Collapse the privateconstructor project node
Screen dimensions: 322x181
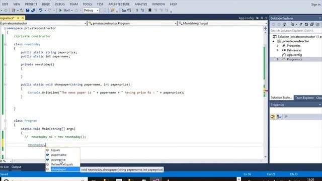(x=274, y=41)
